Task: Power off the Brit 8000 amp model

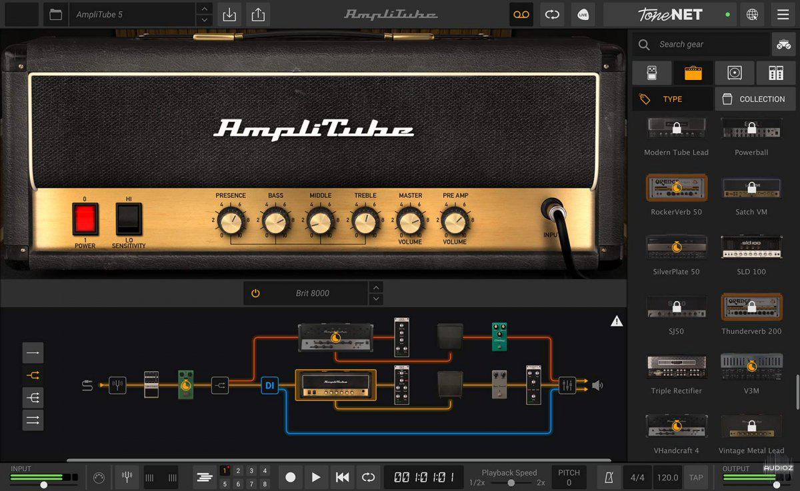Action: [x=255, y=292]
